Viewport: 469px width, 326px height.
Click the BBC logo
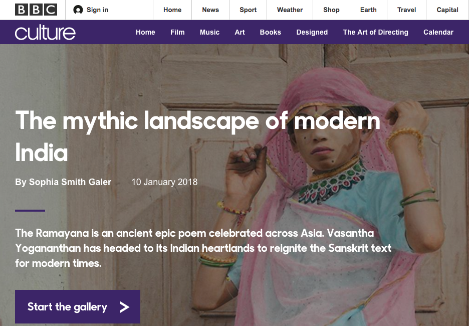coord(36,10)
